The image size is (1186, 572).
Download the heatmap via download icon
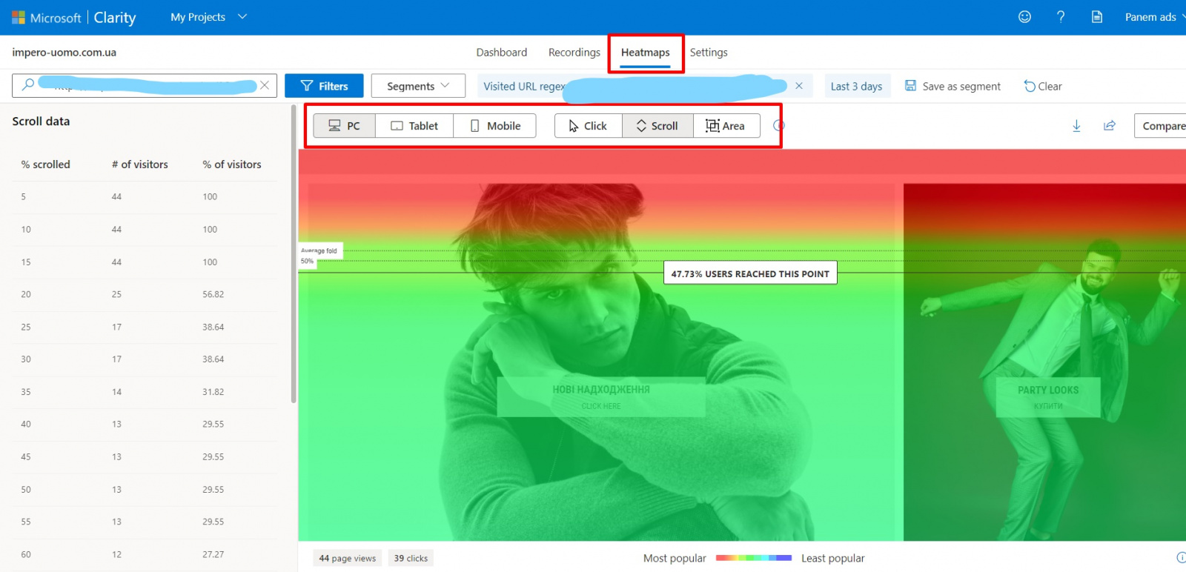1076,126
